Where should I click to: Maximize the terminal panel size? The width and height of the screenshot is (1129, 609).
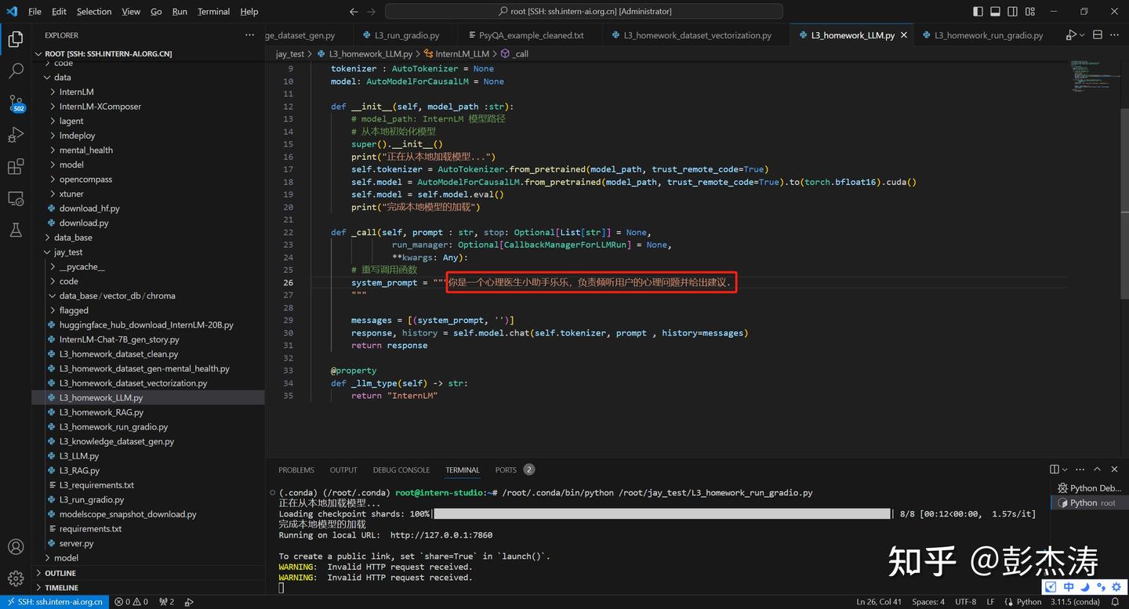(x=1098, y=469)
